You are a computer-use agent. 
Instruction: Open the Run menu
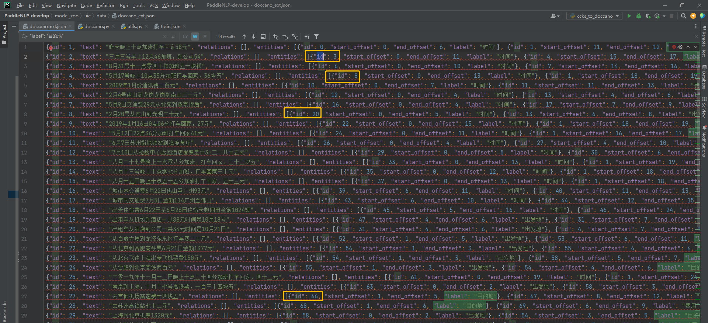point(124,5)
